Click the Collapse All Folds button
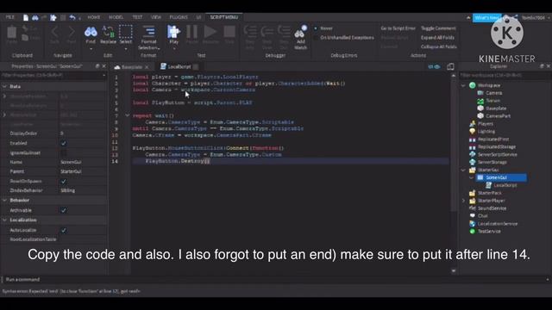This screenshot has width=552, height=310. coord(439,46)
